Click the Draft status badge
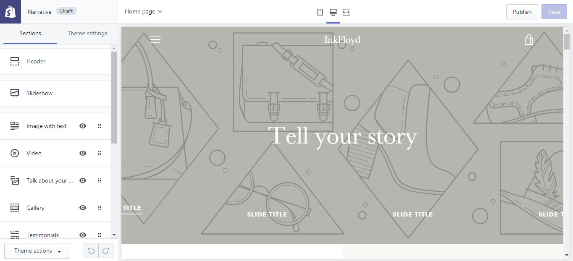Viewport: 573px width, 261px height. click(x=66, y=11)
